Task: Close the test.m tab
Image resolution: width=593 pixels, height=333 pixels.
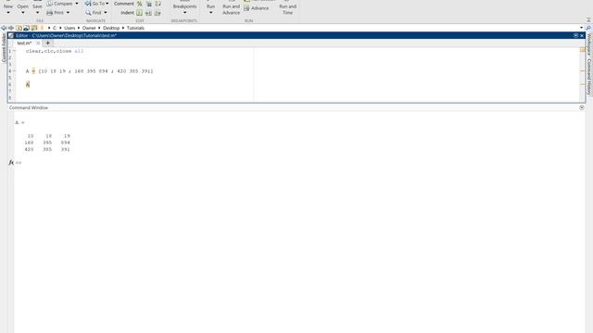Action: (x=38, y=43)
